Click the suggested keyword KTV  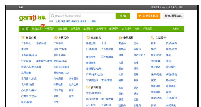click(x=89, y=21)
